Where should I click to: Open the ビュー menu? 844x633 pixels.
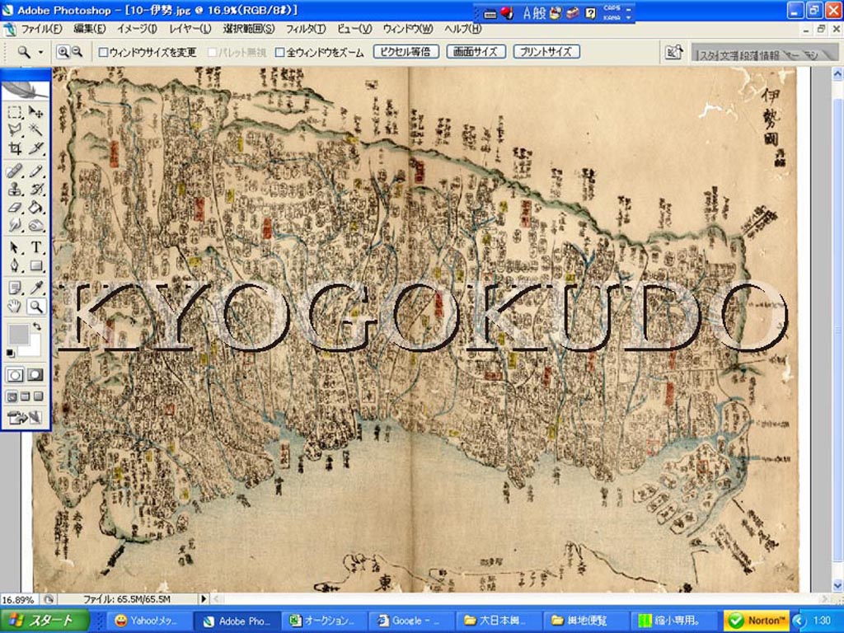coord(354,29)
